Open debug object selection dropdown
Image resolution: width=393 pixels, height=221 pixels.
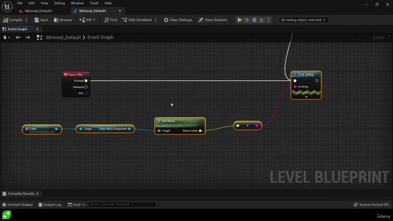point(303,20)
